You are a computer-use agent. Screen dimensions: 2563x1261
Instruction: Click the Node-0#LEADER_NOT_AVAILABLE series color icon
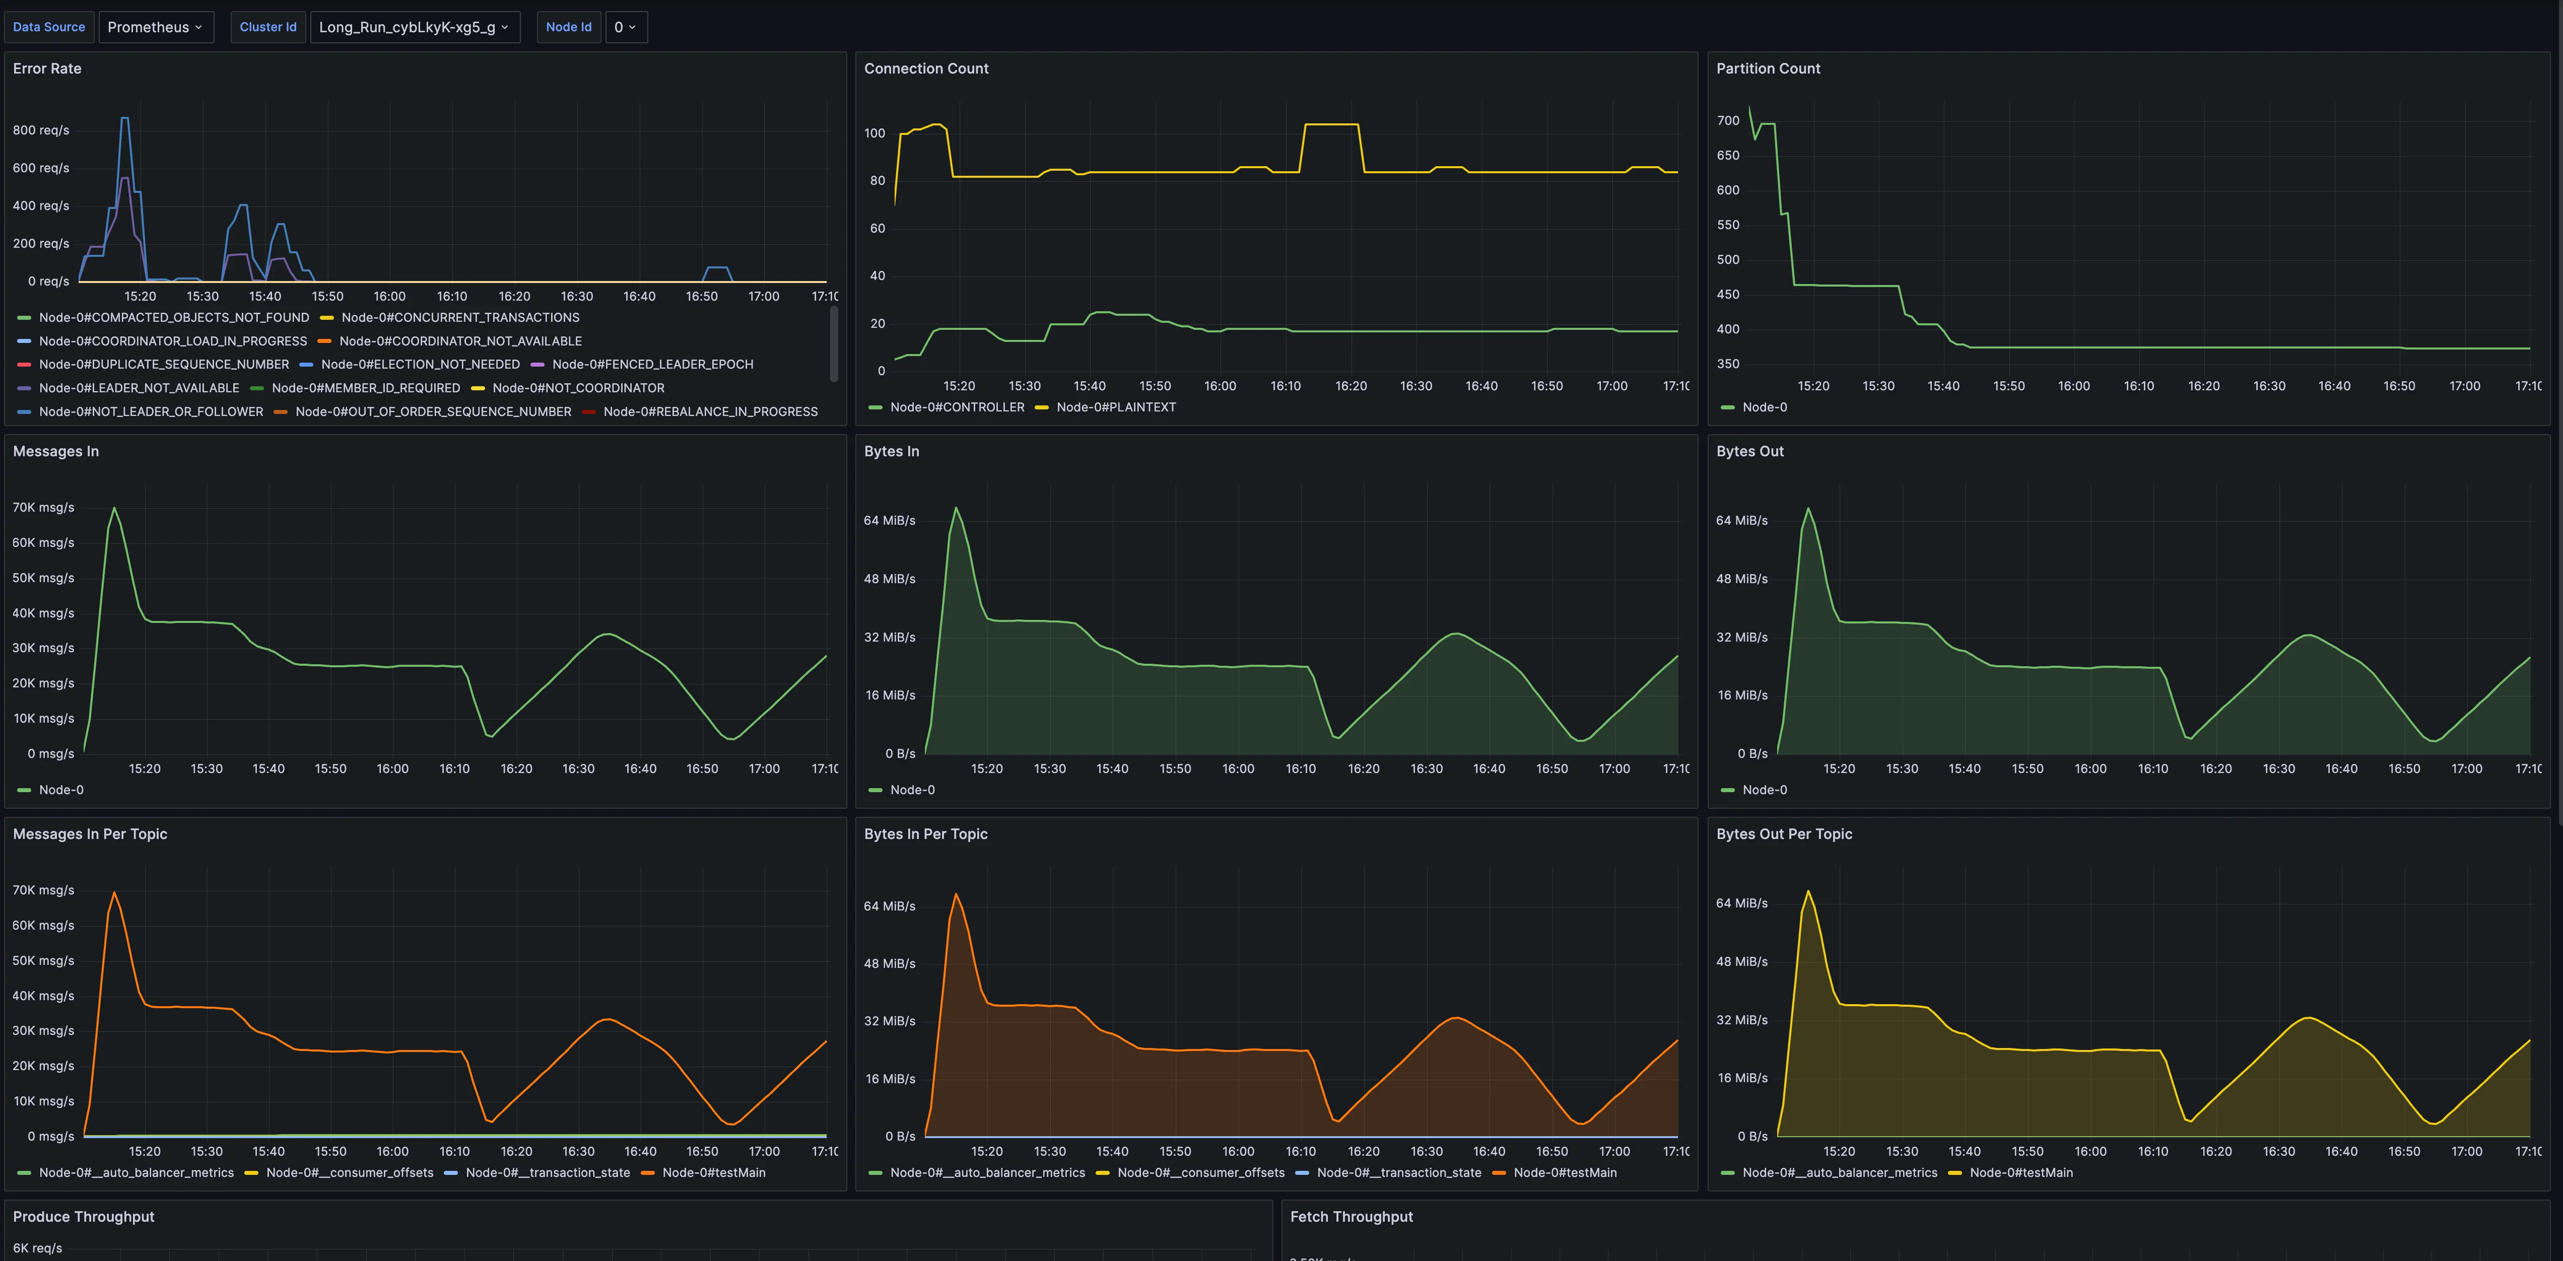click(x=25, y=389)
